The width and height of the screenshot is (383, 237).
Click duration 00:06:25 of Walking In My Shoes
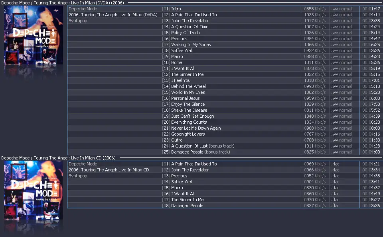pyautogui.click(x=371, y=45)
